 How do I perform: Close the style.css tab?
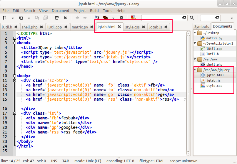pyautogui.click(x=143, y=27)
